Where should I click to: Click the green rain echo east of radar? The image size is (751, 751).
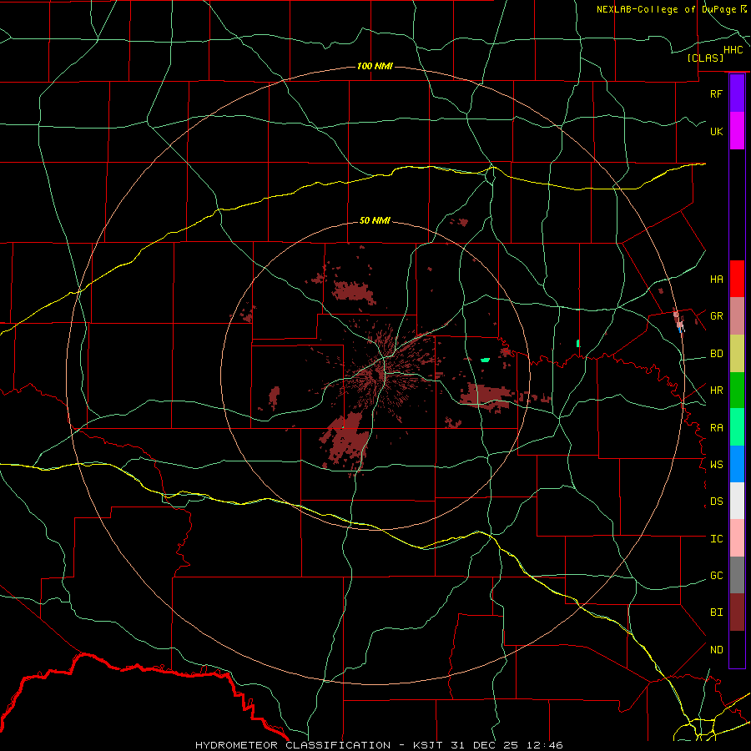(485, 360)
